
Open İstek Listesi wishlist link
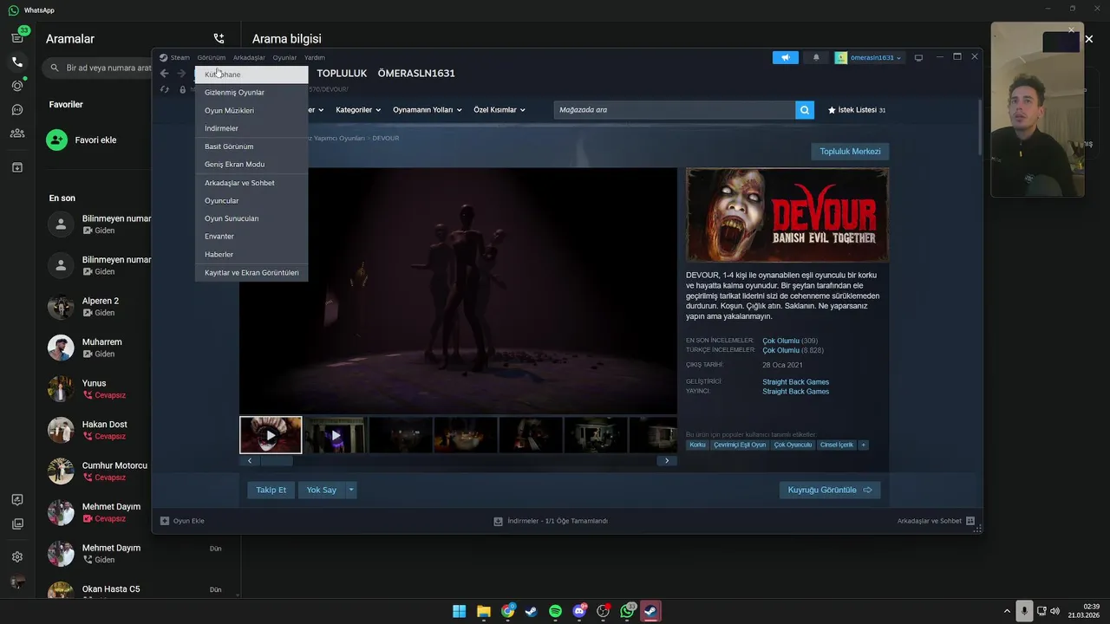click(857, 110)
